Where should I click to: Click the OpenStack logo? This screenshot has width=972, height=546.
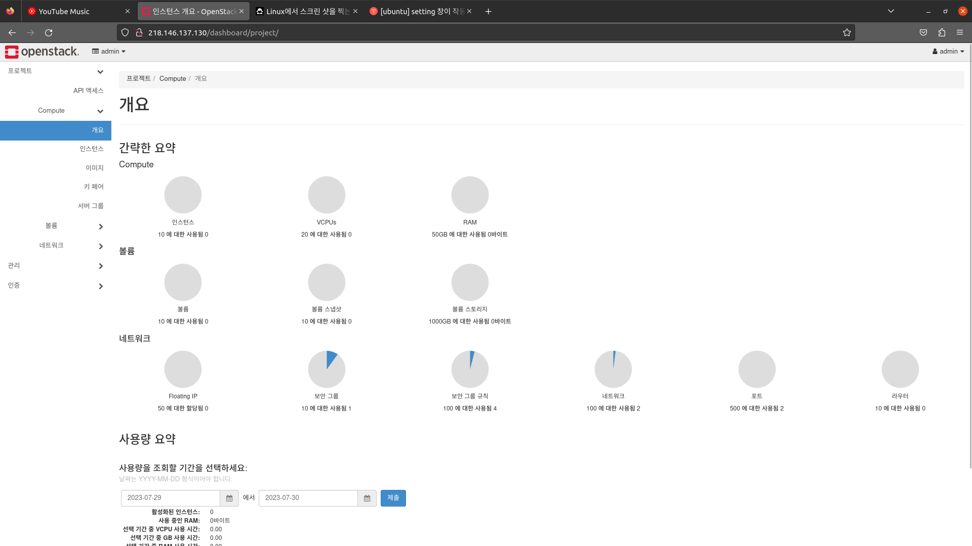[42, 52]
